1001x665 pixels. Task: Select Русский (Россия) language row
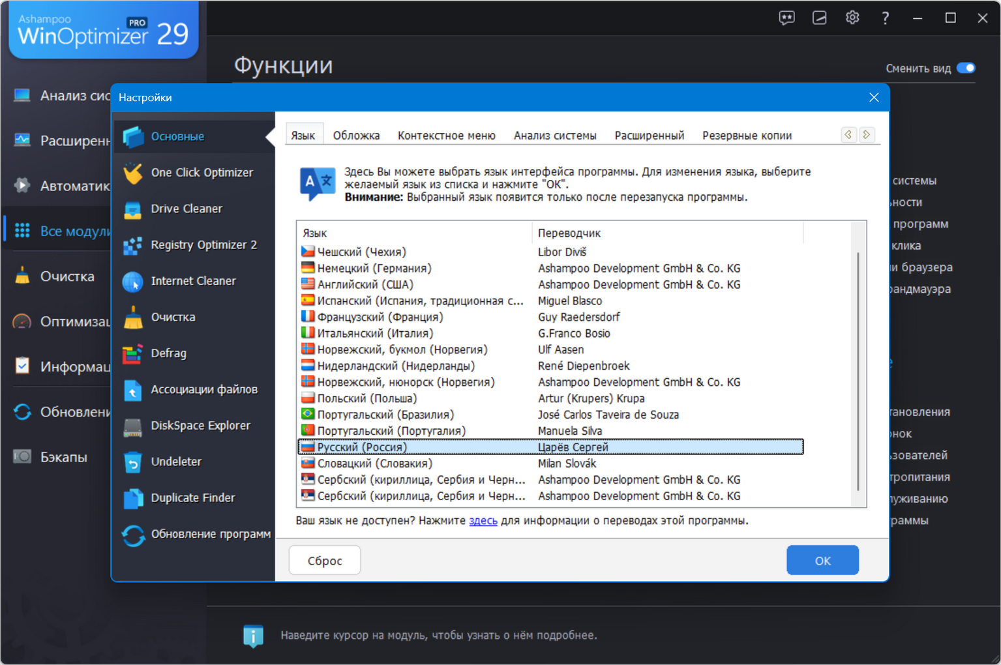coord(550,447)
